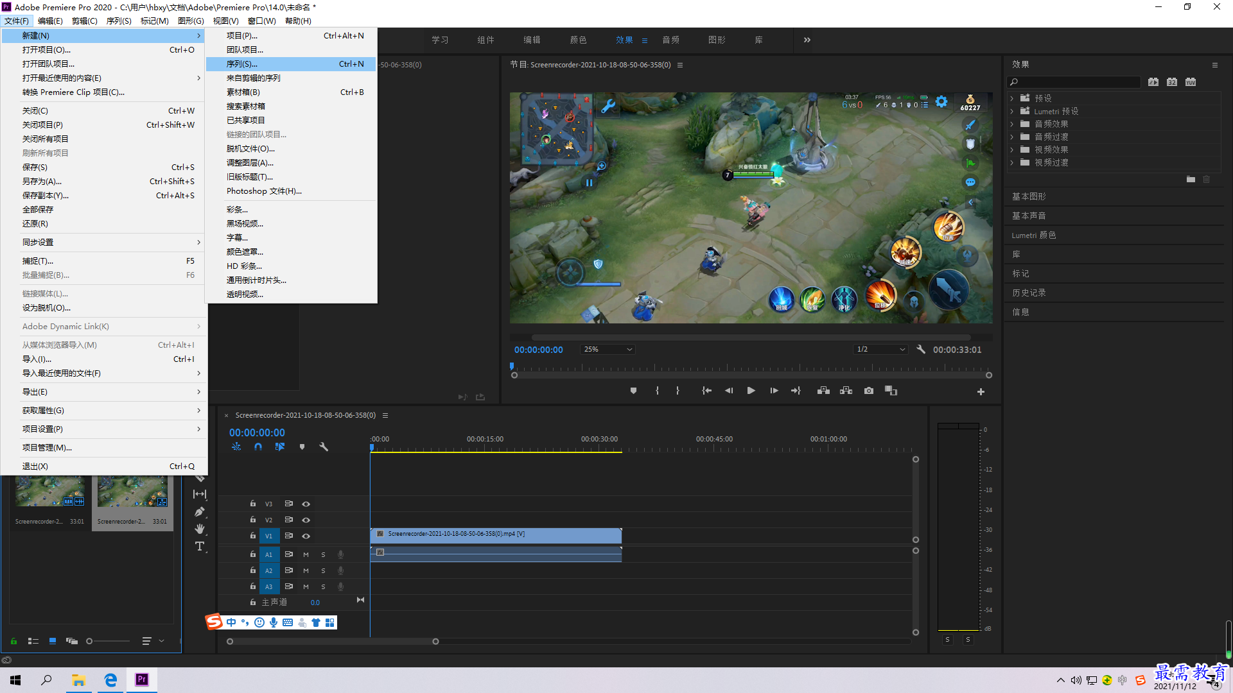Click the timeline horizontal zoom scroll bar
1233x693 pixels.
(333, 641)
